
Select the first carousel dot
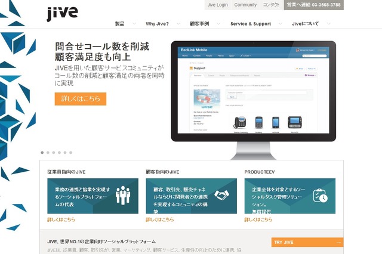42,153
